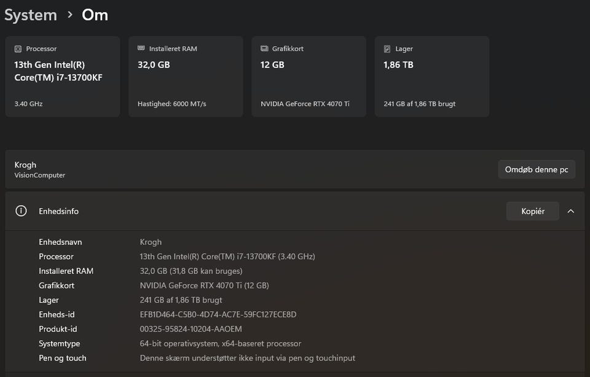Image resolution: width=590 pixels, height=377 pixels.
Task: Click the breadcrumb separator chevron
Action: [70, 15]
